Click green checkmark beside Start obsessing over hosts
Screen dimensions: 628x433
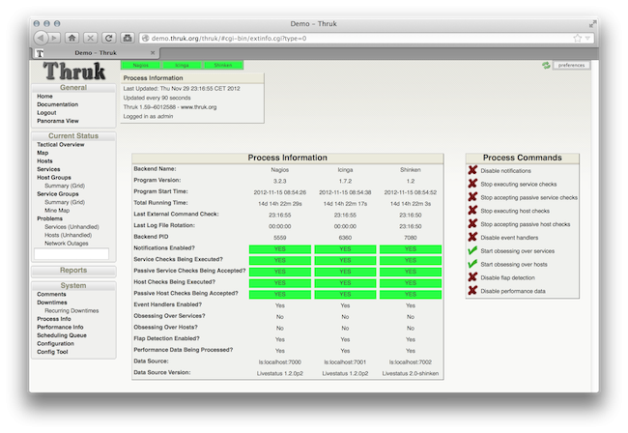[x=472, y=264]
